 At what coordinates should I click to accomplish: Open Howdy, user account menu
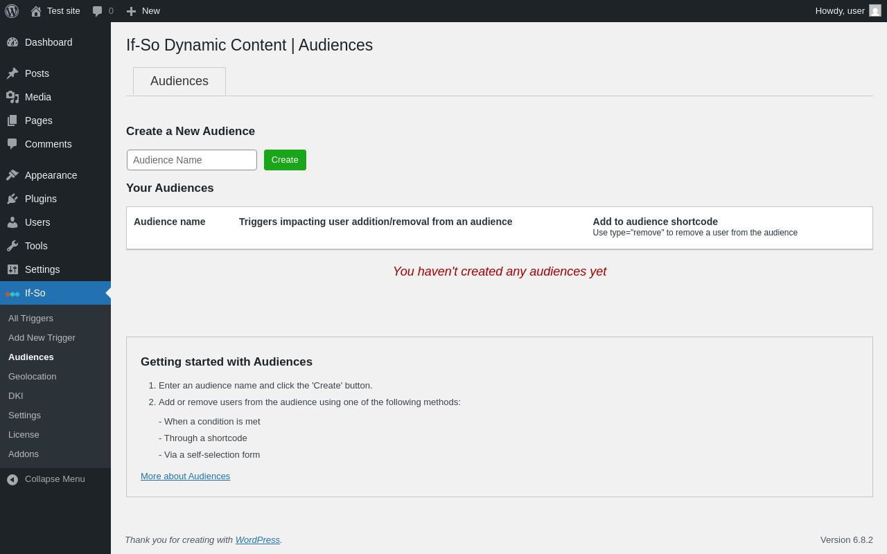(848, 11)
